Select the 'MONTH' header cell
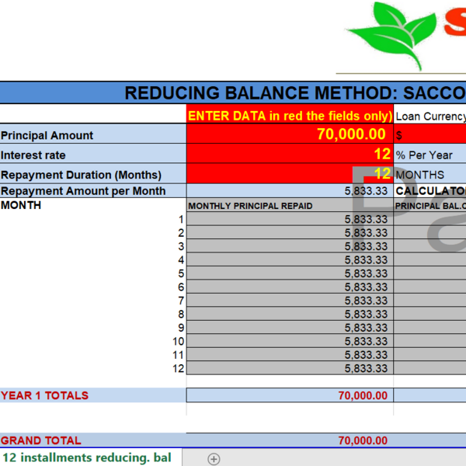This screenshot has height=466, width=466. [x=93, y=205]
